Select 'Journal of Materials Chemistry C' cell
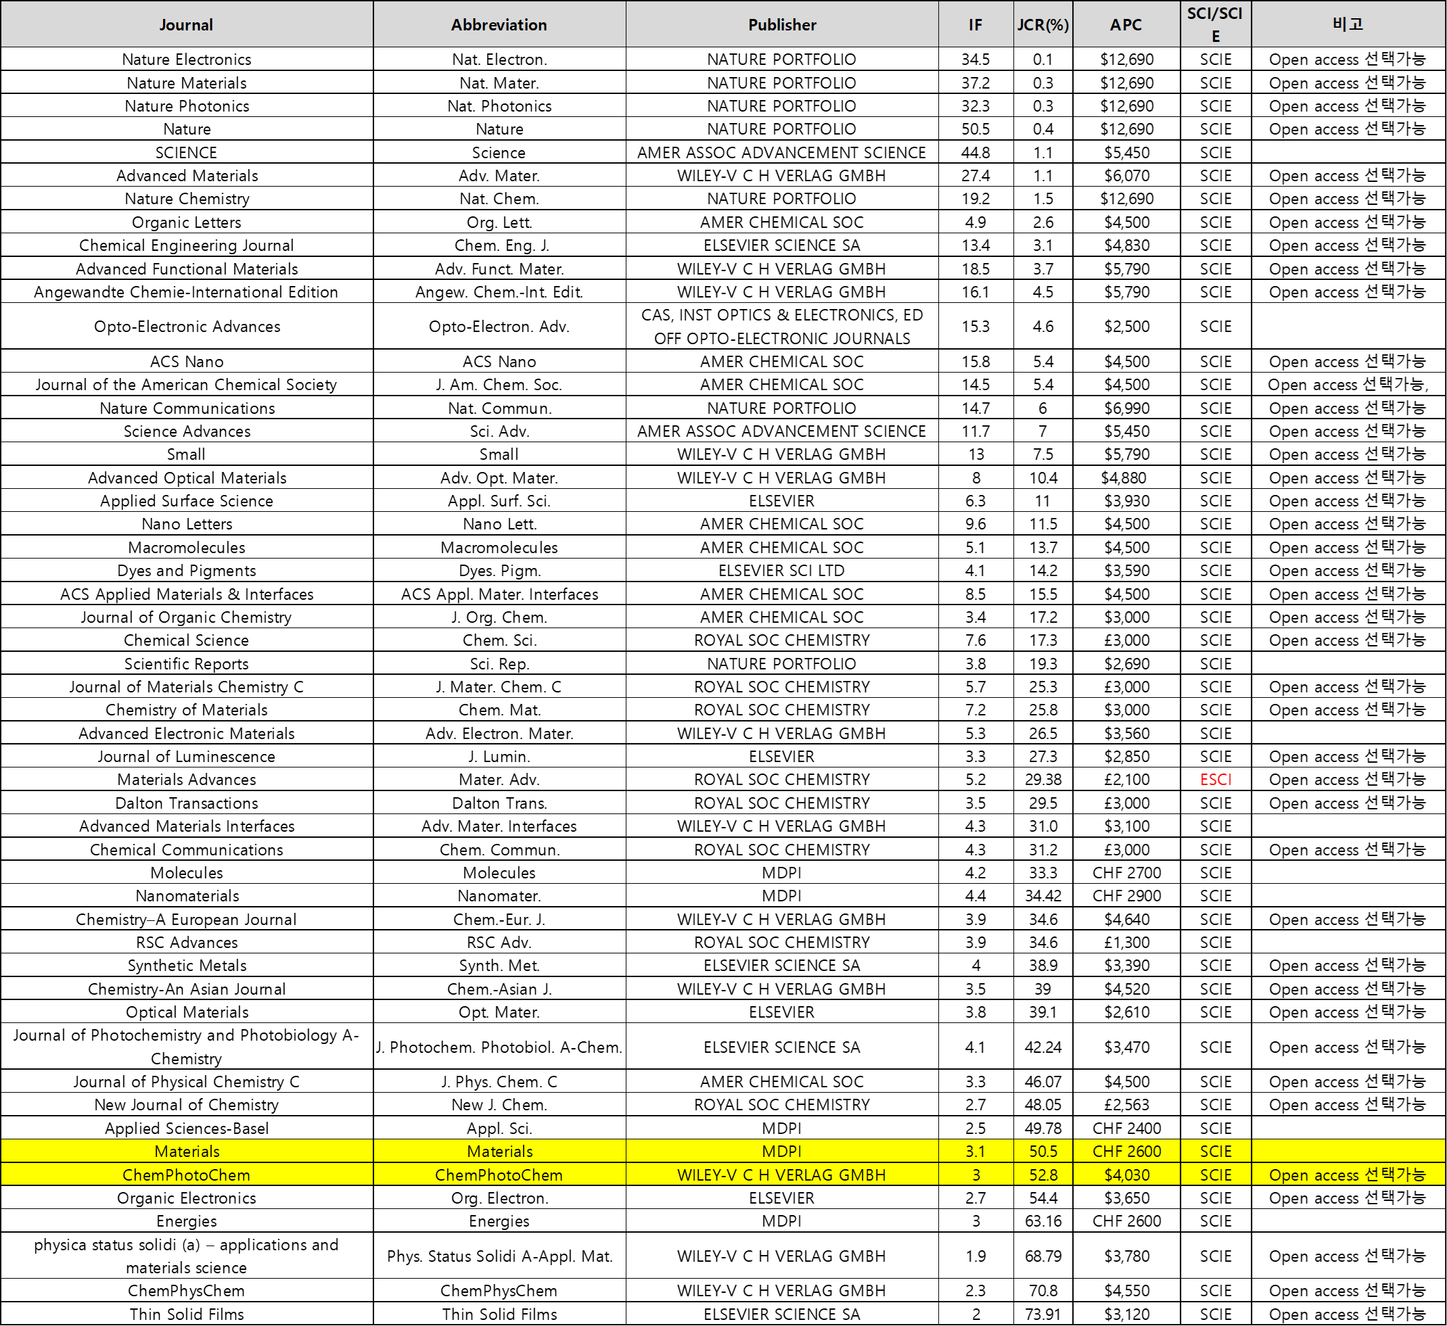Image resolution: width=1447 pixels, height=1326 pixels. coord(187,687)
